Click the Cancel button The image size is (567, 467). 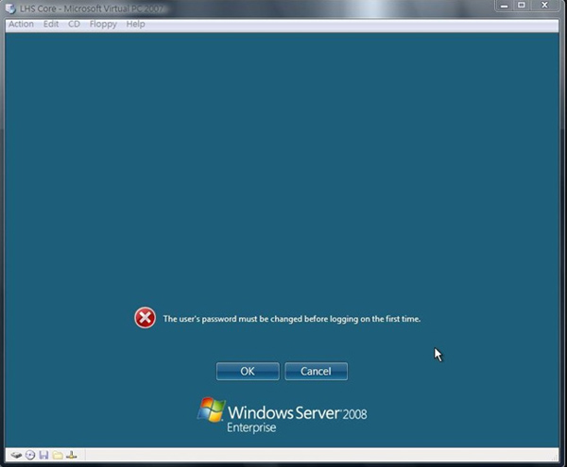316,371
